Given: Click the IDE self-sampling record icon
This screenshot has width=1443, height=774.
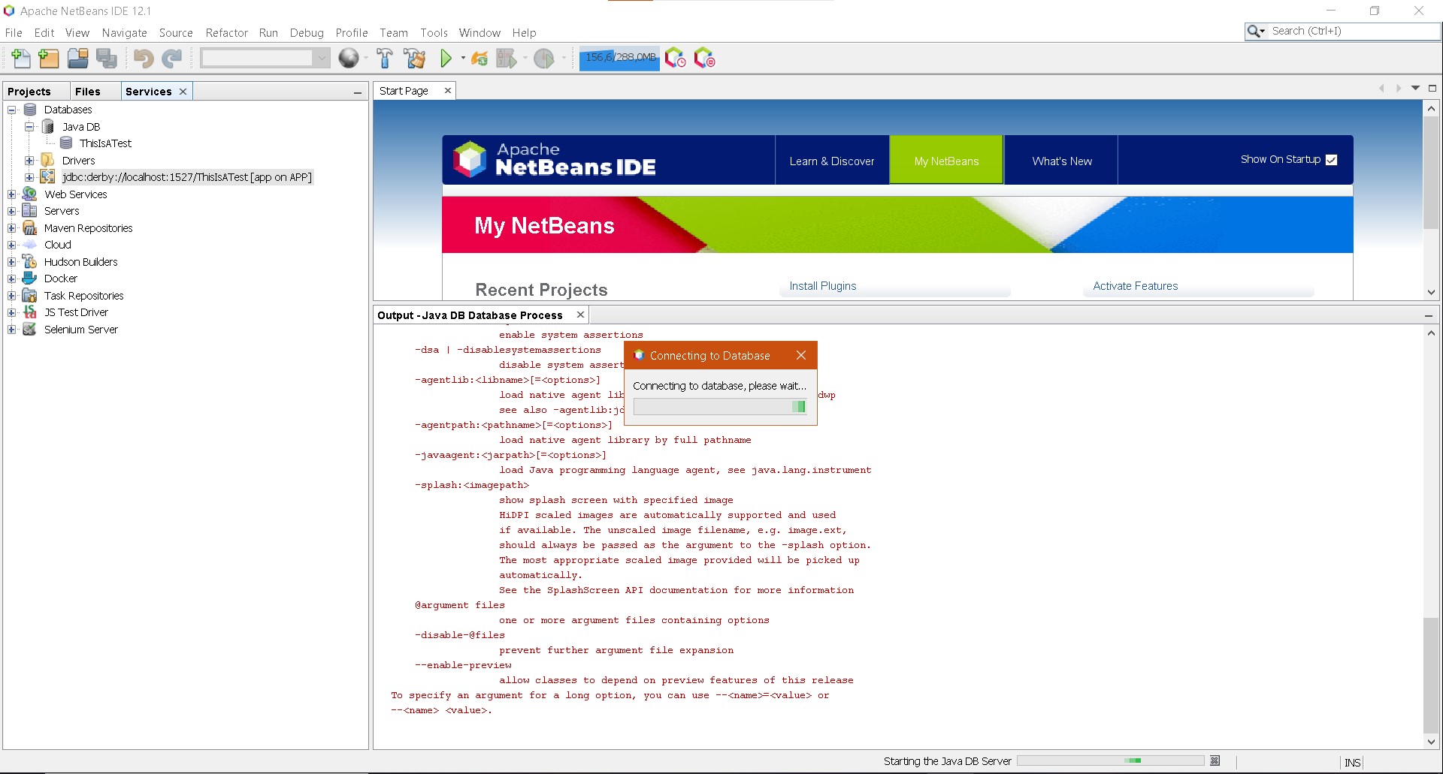Looking at the screenshot, I should click(x=704, y=58).
